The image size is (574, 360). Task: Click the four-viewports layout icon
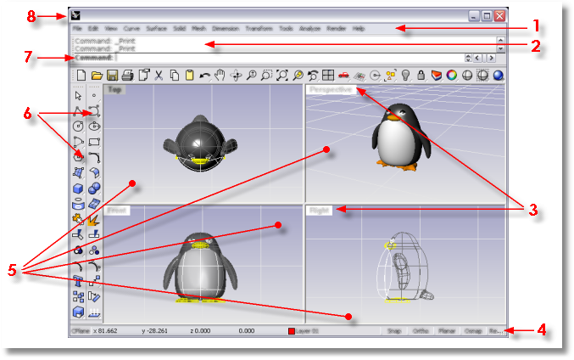[328, 76]
